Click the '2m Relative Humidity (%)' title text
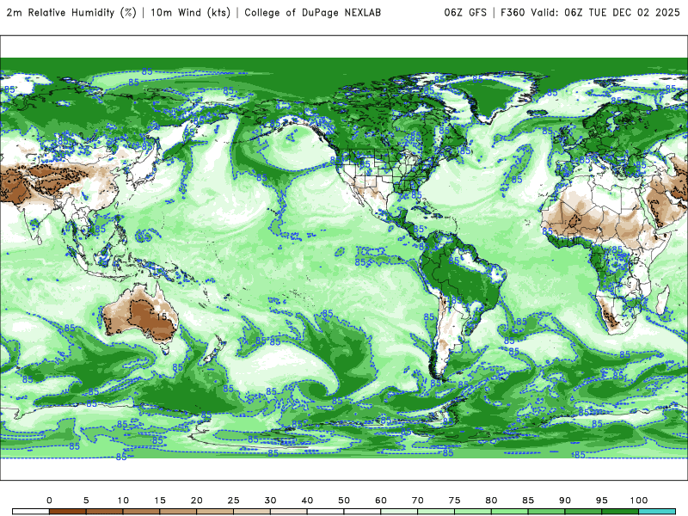The image size is (688, 516). pyautogui.click(x=71, y=13)
